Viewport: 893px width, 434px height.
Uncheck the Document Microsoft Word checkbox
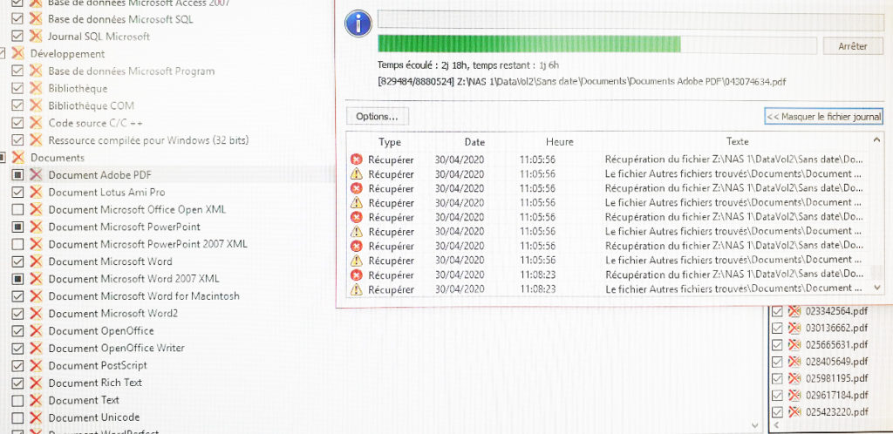pos(17,261)
